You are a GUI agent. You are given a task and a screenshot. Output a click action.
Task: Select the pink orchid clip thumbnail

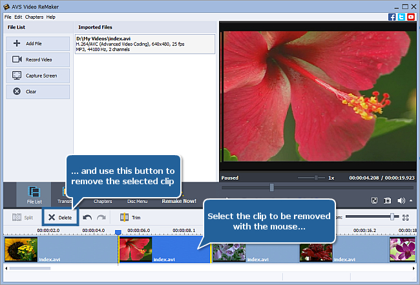(403, 249)
